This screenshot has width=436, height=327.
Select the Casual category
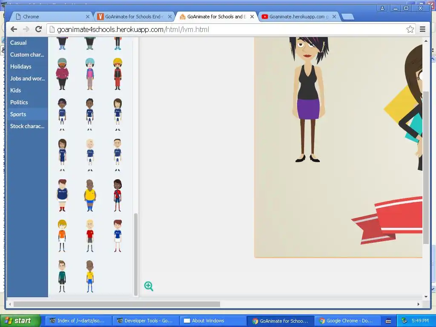(28, 43)
